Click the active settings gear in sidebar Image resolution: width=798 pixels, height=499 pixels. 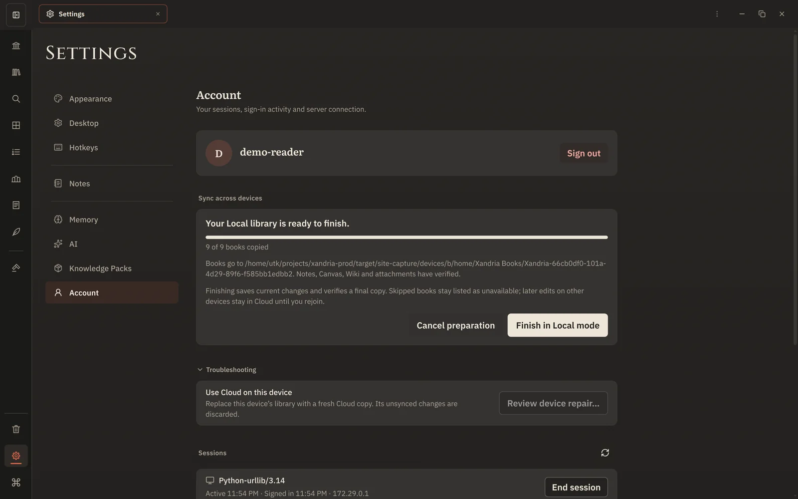click(x=16, y=456)
